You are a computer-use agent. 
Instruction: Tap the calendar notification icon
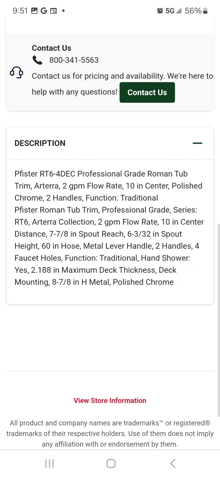coord(53,11)
